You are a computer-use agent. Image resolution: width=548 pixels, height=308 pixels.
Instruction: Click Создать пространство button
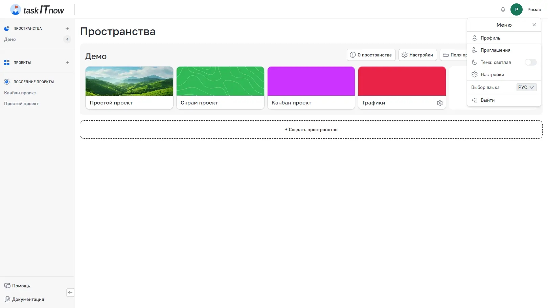pos(311,129)
